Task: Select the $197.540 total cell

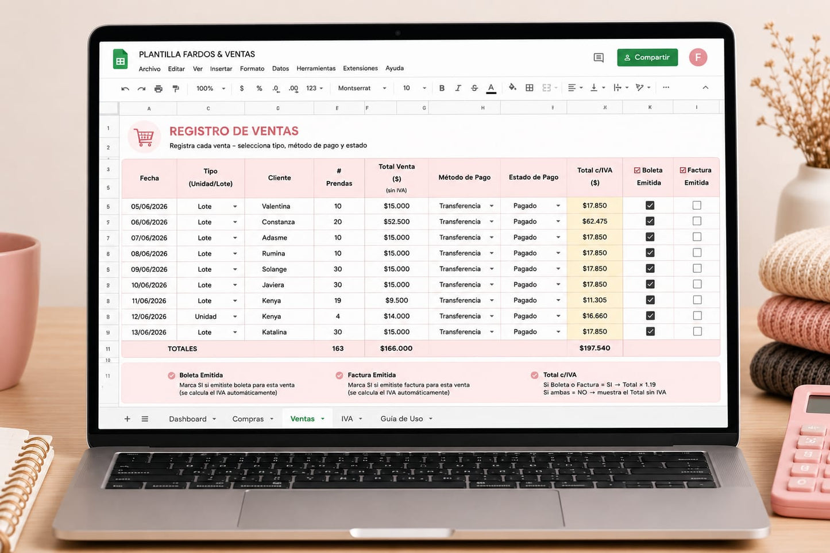Action: pos(594,348)
